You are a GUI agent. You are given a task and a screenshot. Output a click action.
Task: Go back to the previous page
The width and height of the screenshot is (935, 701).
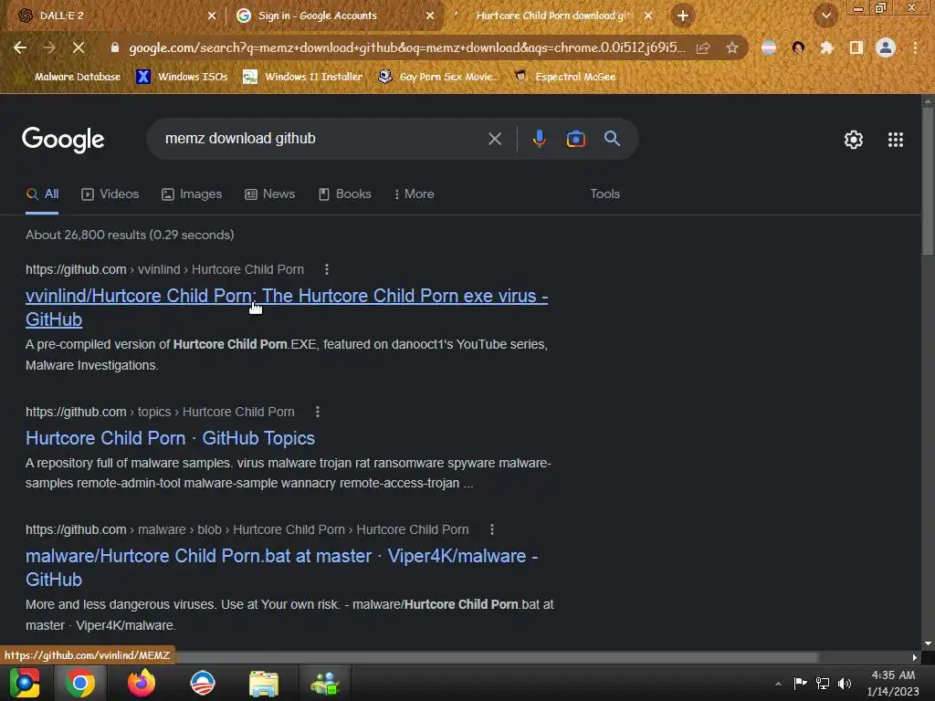[20, 47]
